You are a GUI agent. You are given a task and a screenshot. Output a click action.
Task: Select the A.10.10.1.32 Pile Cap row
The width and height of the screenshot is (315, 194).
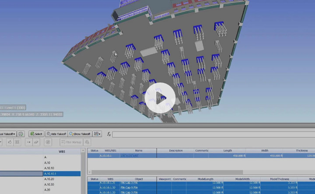tap(131, 187)
